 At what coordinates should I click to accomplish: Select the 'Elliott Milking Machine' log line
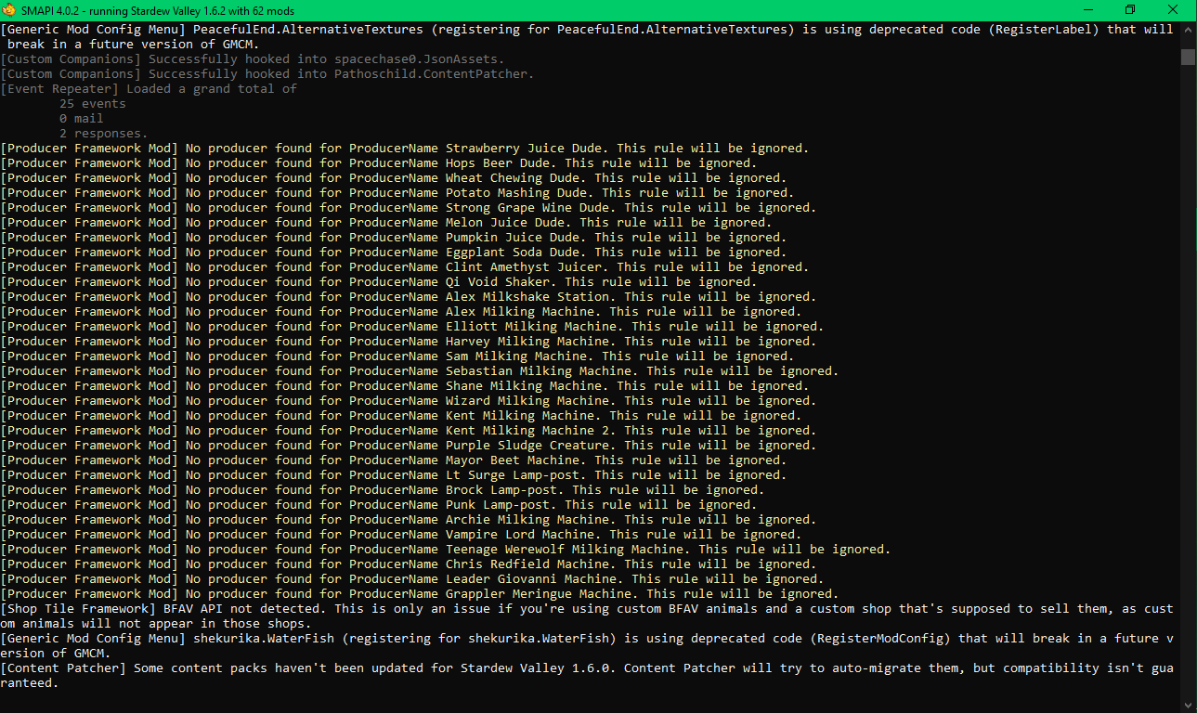click(x=412, y=327)
